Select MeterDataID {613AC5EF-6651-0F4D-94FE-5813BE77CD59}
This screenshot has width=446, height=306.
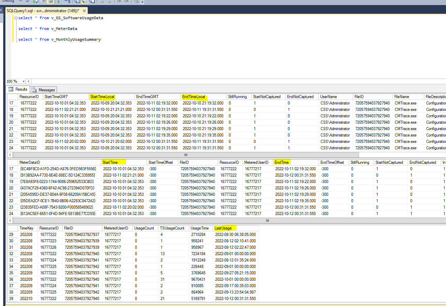pos(59,214)
